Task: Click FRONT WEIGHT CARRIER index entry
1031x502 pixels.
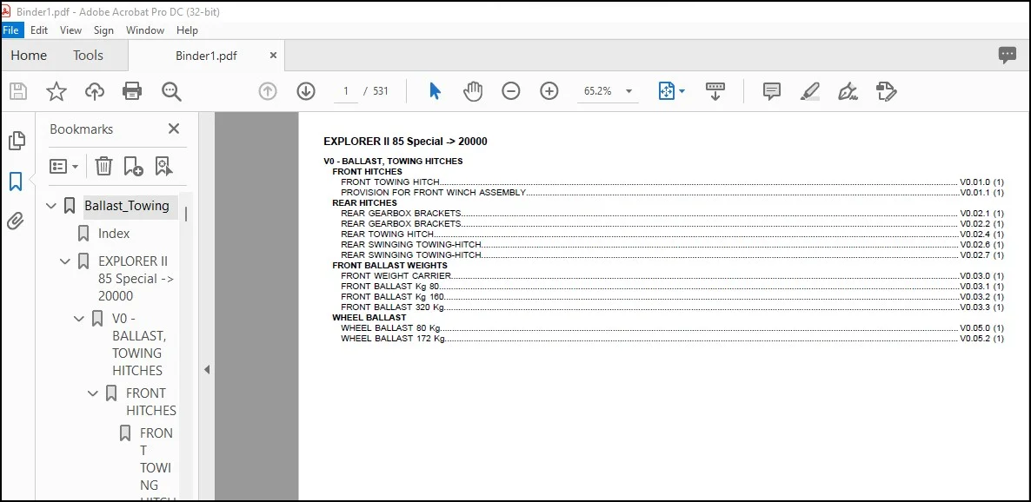Action: (396, 276)
